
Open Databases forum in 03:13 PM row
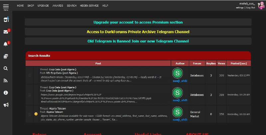pos(197,75)
